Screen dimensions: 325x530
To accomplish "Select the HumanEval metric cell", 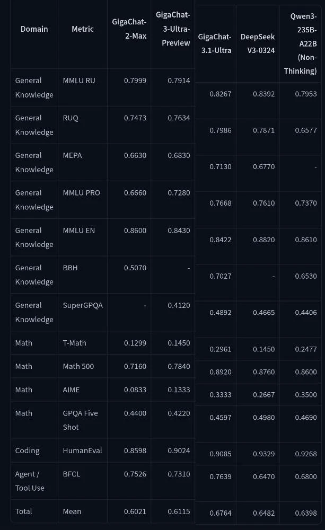I will pos(82,450).
